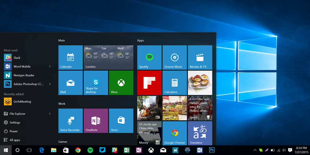Image resolution: width=310 pixels, height=155 pixels.
Task: Open File Explorer folder icon on taskbar
Action: pos(54,150)
